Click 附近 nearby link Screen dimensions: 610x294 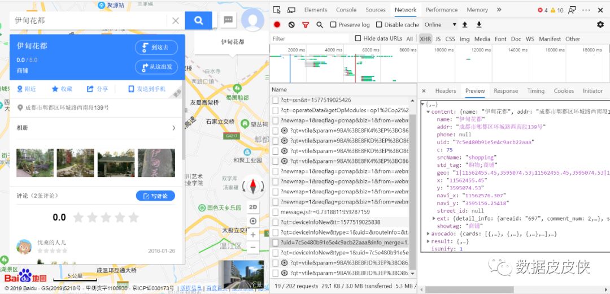point(27,89)
